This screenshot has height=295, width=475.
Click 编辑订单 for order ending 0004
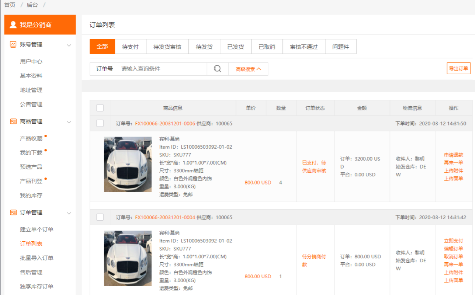tap(454, 248)
